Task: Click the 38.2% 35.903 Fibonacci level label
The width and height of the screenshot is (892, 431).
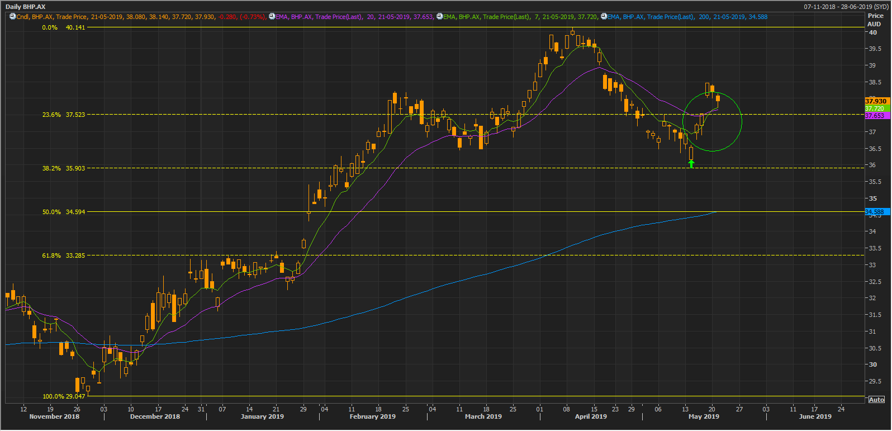Action: (64, 168)
